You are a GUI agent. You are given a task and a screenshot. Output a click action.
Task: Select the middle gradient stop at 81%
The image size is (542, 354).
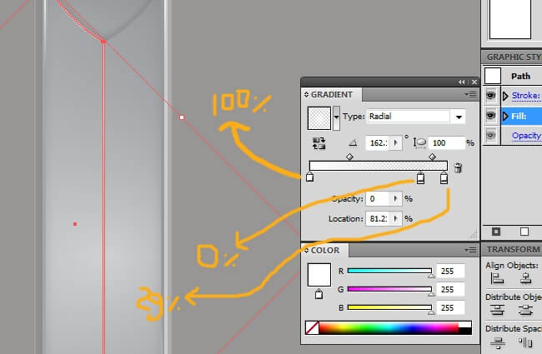click(x=420, y=177)
